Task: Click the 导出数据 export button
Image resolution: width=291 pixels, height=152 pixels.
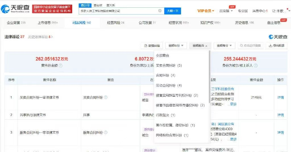Action: click(277, 46)
